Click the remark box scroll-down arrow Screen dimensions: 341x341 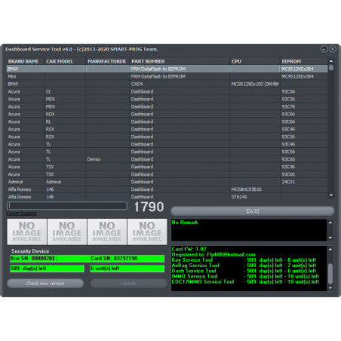point(330,238)
